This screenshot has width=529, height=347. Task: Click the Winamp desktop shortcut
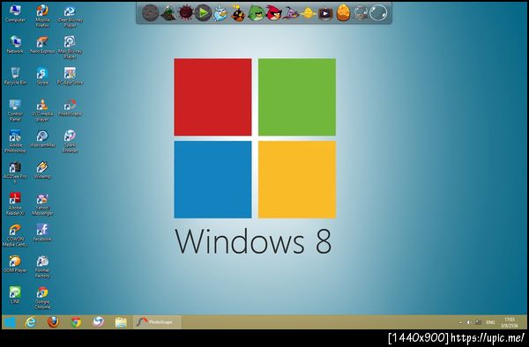click(x=42, y=170)
